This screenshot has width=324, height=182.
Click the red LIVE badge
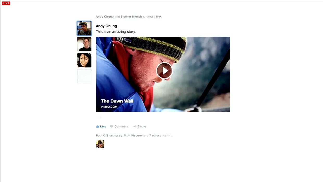[6, 3]
